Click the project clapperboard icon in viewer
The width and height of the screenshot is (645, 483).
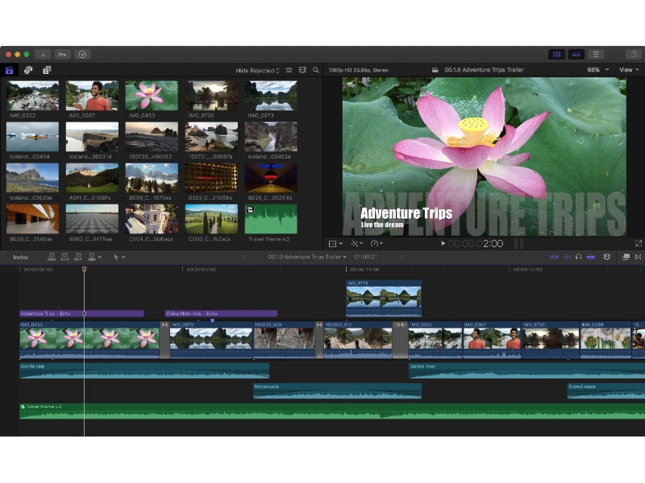435,70
